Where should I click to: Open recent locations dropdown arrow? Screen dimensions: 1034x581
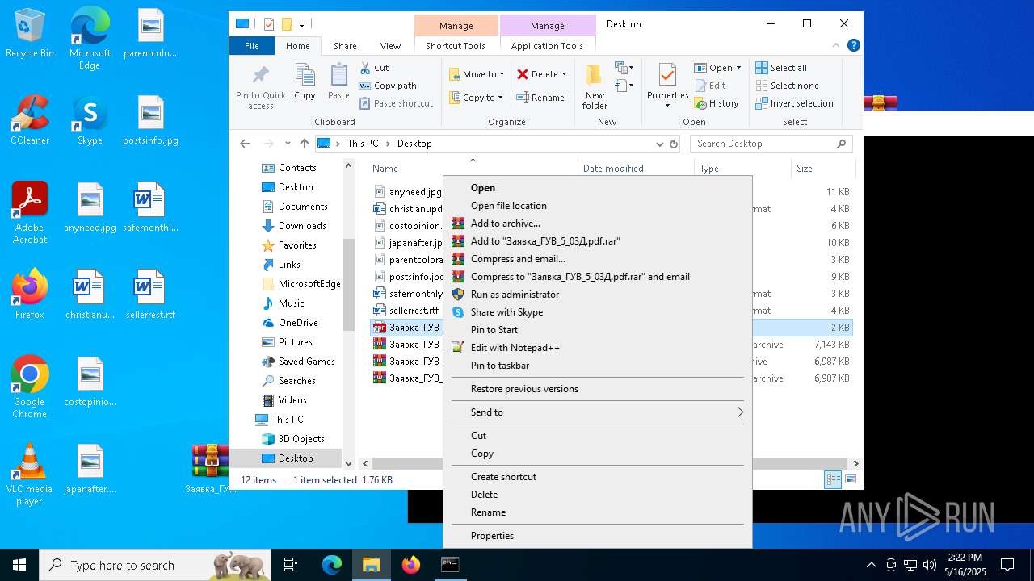[x=288, y=144]
